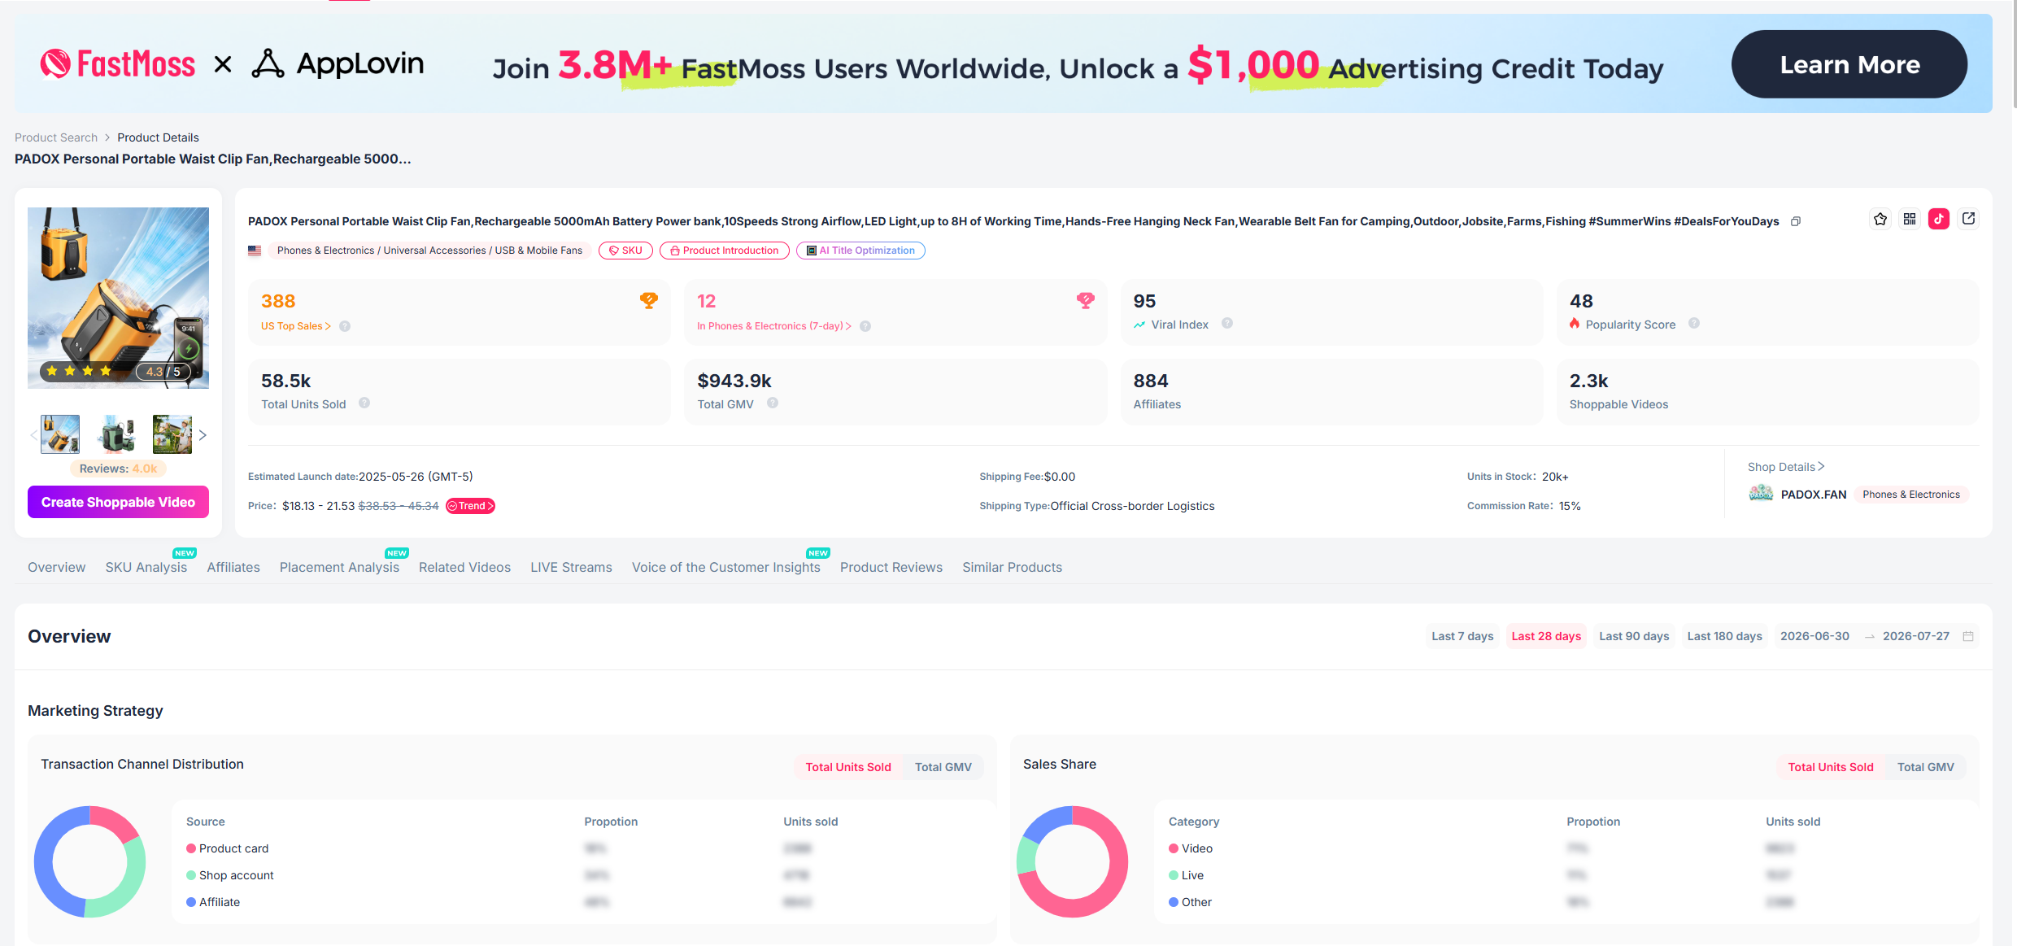The width and height of the screenshot is (2017, 946).
Task: Click the category path Phones & Electronics / Universal Accessories
Action: [429, 251]
